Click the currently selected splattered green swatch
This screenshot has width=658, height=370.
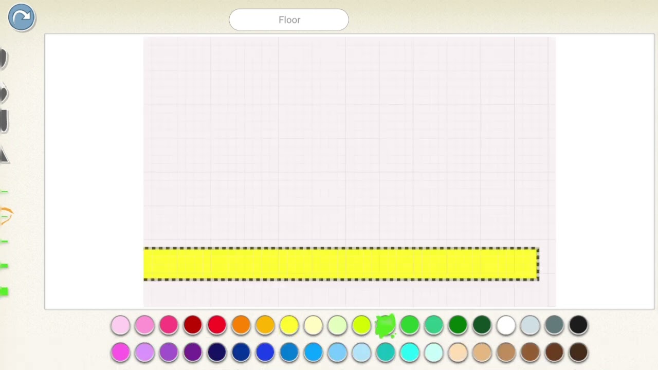tap(386, 326)
